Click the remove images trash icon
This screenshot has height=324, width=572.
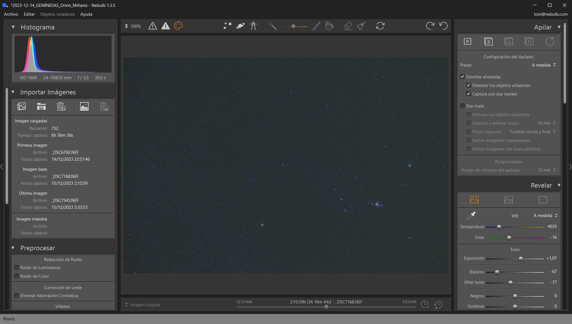coord(61,106)
